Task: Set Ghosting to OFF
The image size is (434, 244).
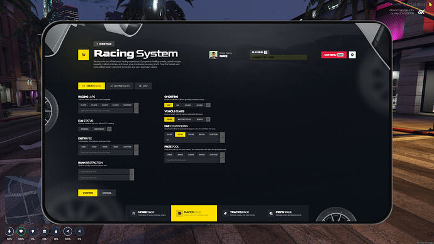Action: (x=169, y=105)
